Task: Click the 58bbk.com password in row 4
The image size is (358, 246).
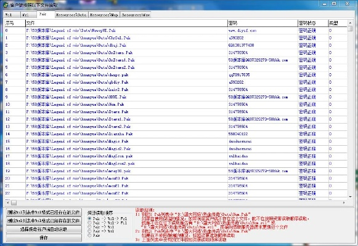Action: pyautogui.click(x=258, y=60)
